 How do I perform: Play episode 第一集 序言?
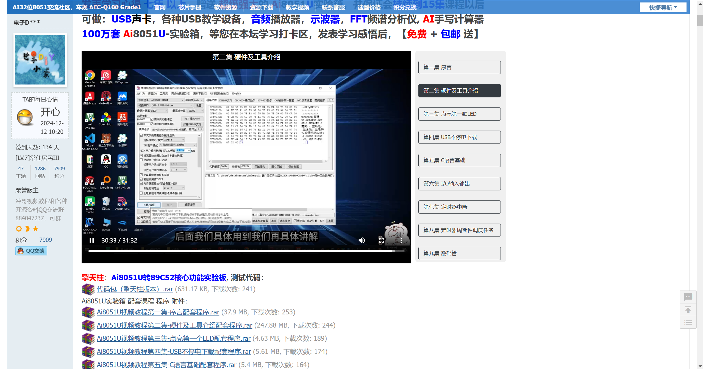tap(459, 67)
